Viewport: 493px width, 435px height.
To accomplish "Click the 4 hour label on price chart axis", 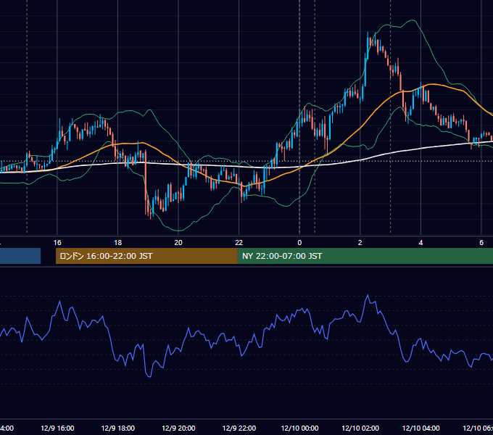I will 420,243.
